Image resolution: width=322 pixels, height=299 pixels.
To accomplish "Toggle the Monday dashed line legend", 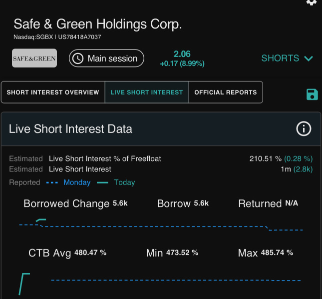I will (x=68, y=182).
